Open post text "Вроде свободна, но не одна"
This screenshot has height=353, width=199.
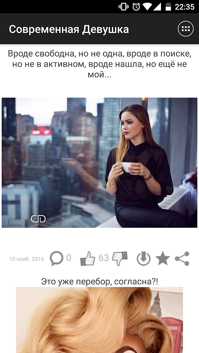pyautogui.click(x=99, y=64)
